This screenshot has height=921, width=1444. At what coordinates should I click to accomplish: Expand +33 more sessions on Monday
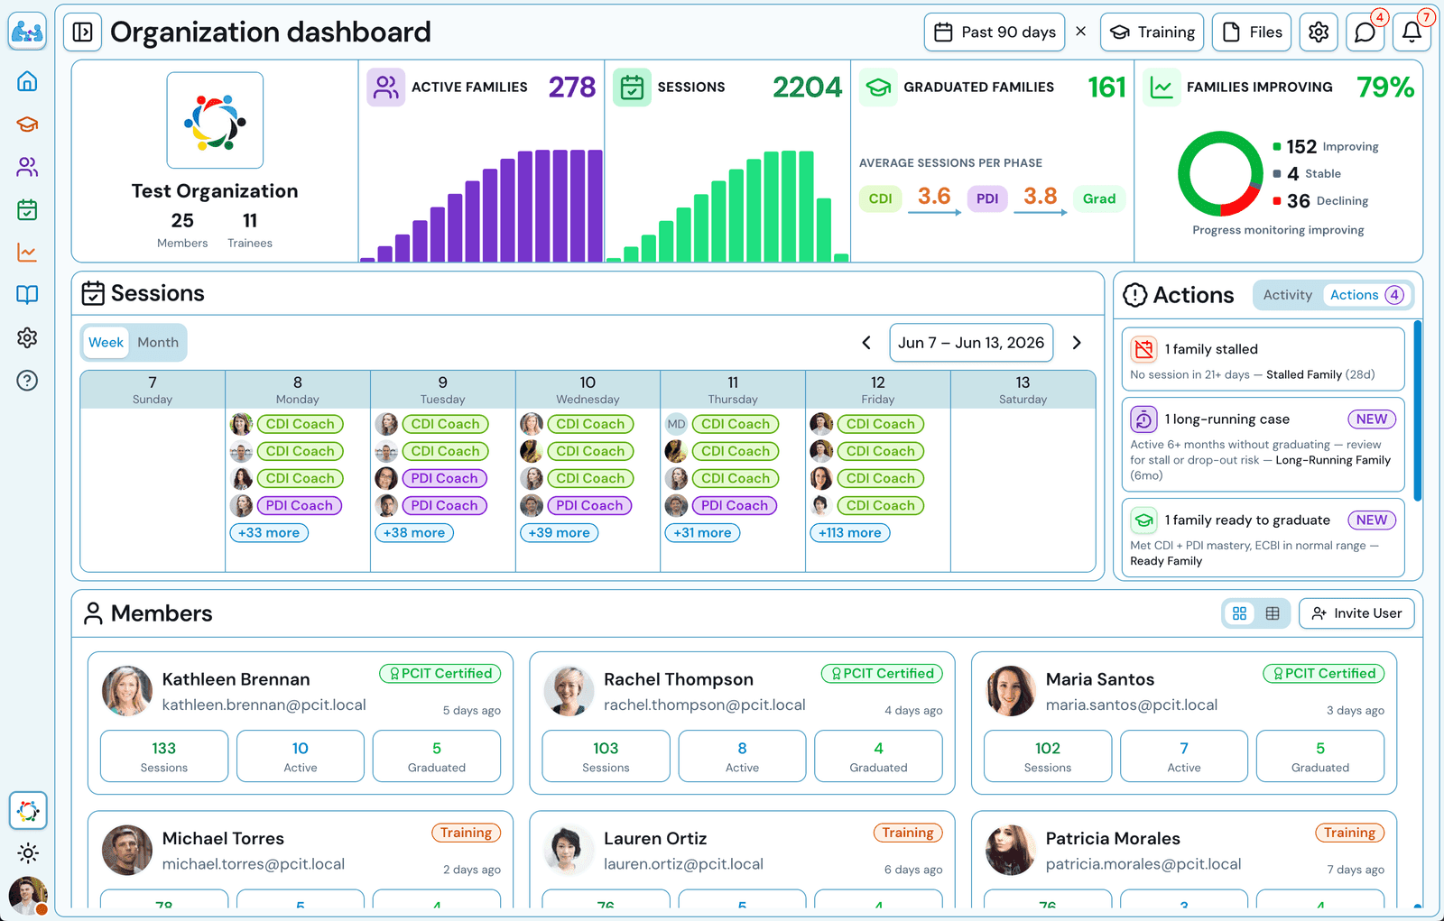point(269,533)
